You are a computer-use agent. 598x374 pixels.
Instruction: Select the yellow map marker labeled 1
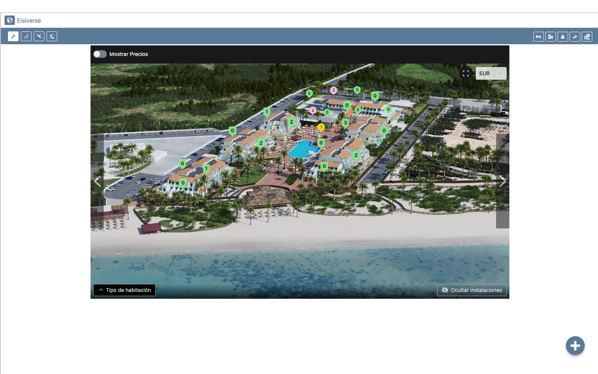click(321, 127)
